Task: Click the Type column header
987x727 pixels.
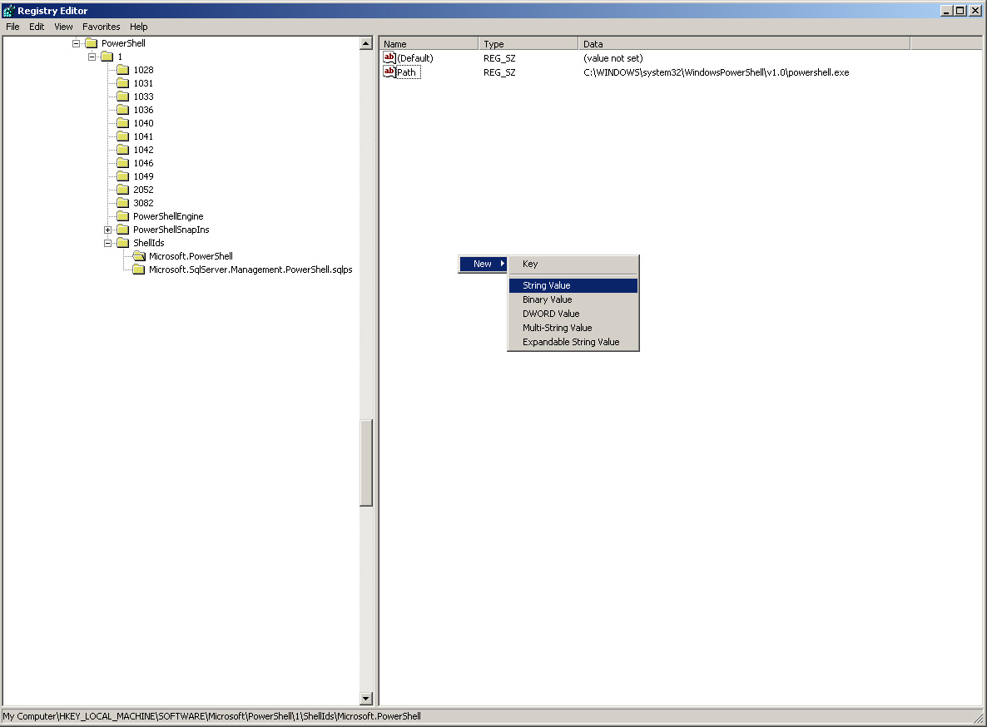Action: pyautogui.click(x=528, y=43)
